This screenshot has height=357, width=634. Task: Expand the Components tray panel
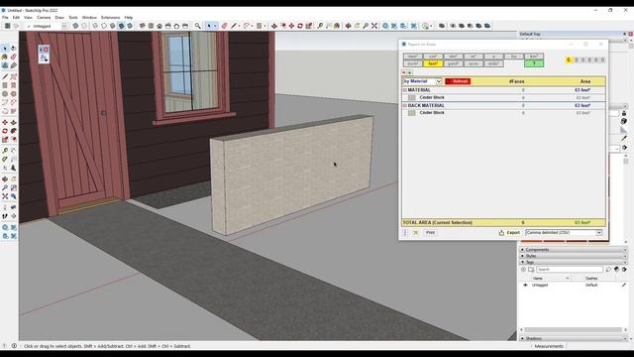573,250
